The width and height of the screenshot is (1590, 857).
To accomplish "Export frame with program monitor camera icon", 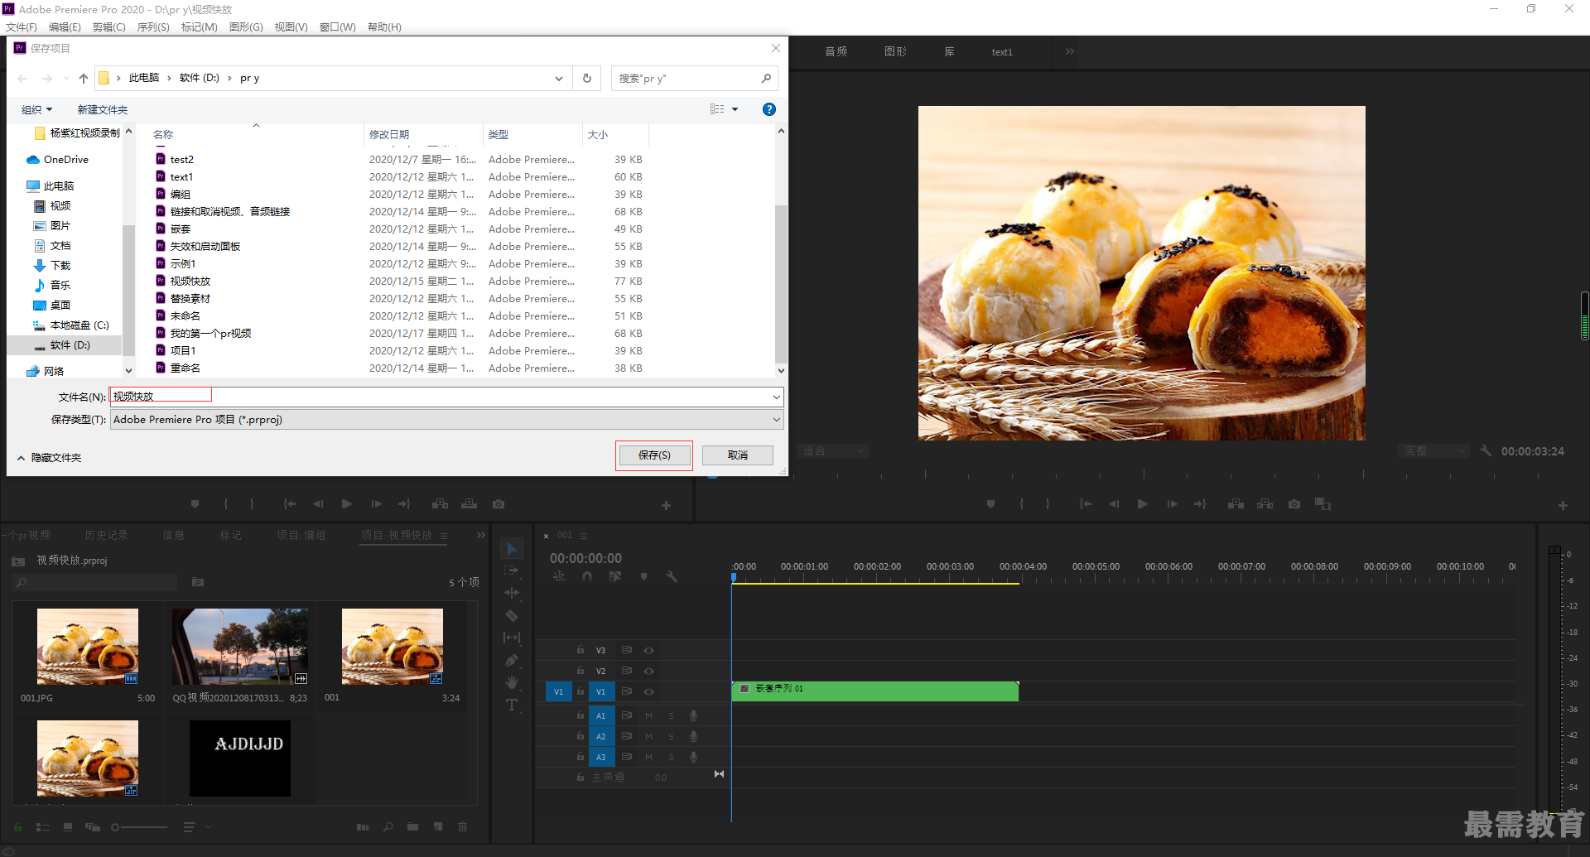I will 1294,504.
